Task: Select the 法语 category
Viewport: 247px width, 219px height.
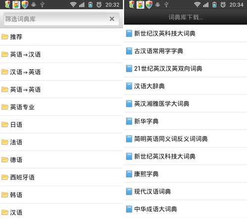Action: click(61, 142)
